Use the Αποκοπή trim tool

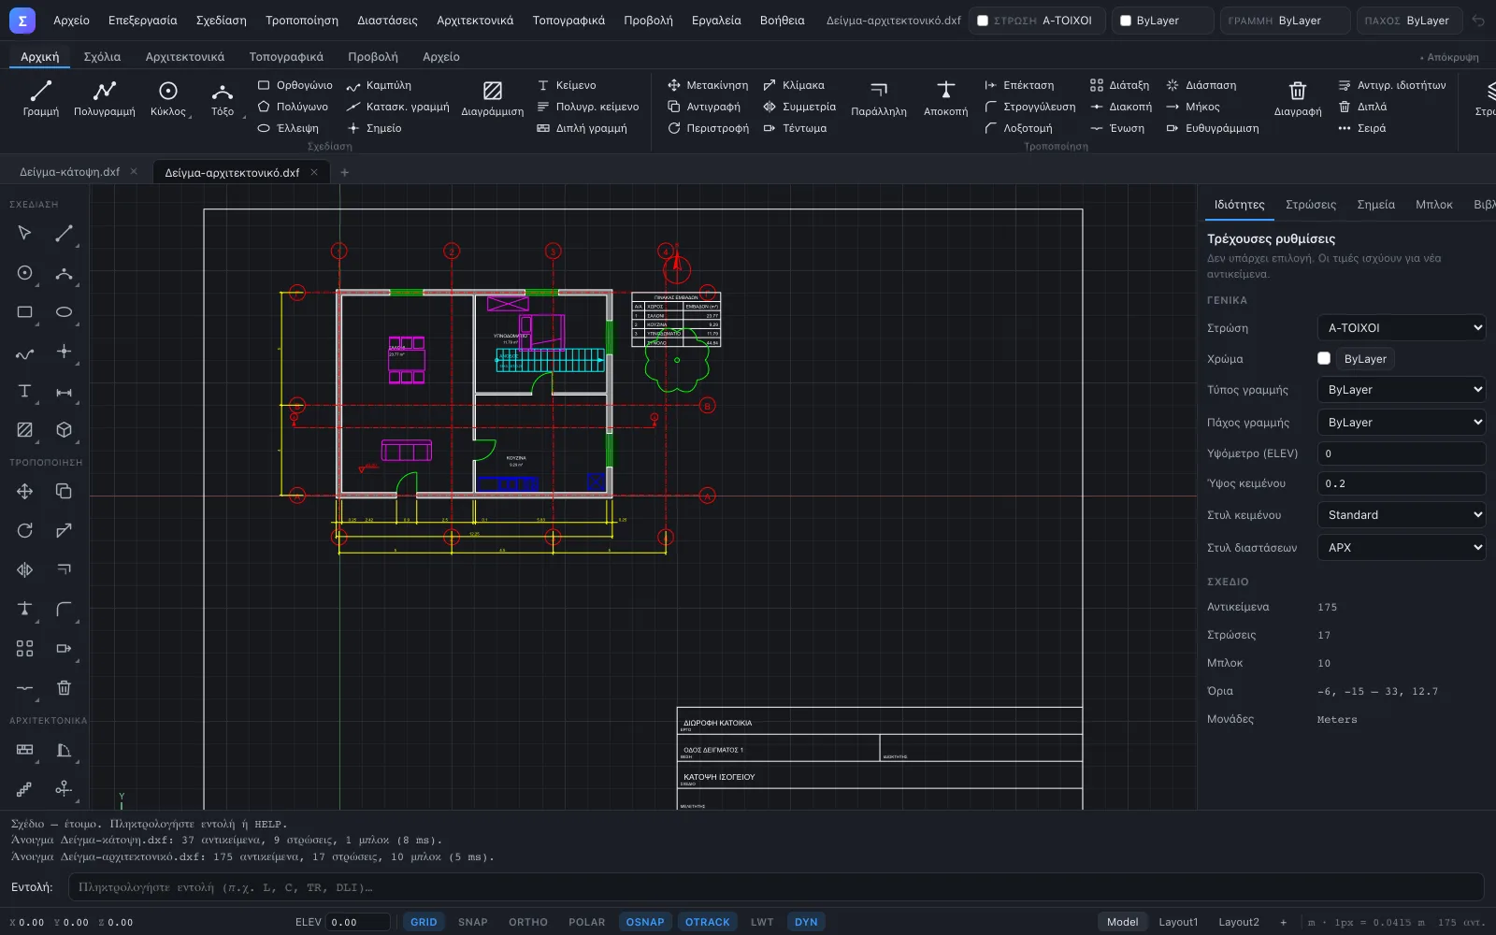click(x=945, y=98)
